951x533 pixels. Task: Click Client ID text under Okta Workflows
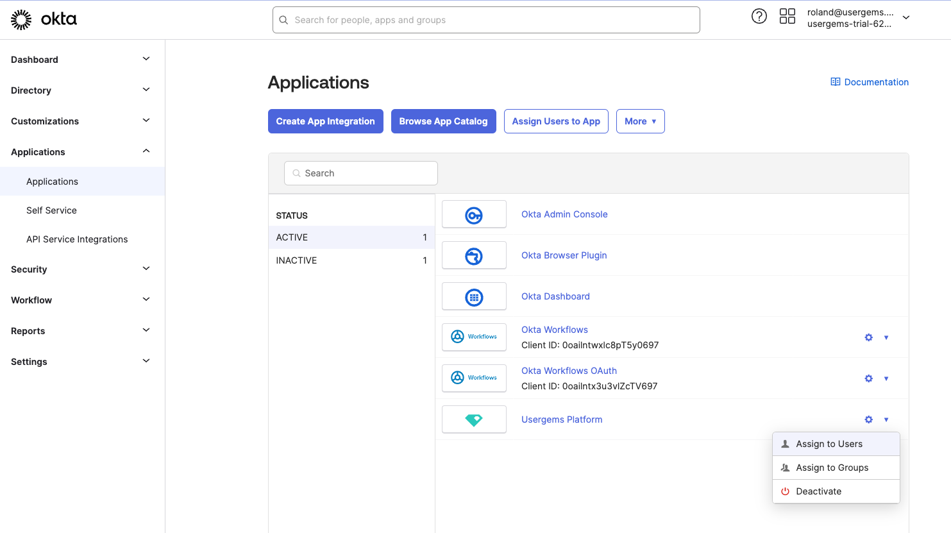click(590, 345)
